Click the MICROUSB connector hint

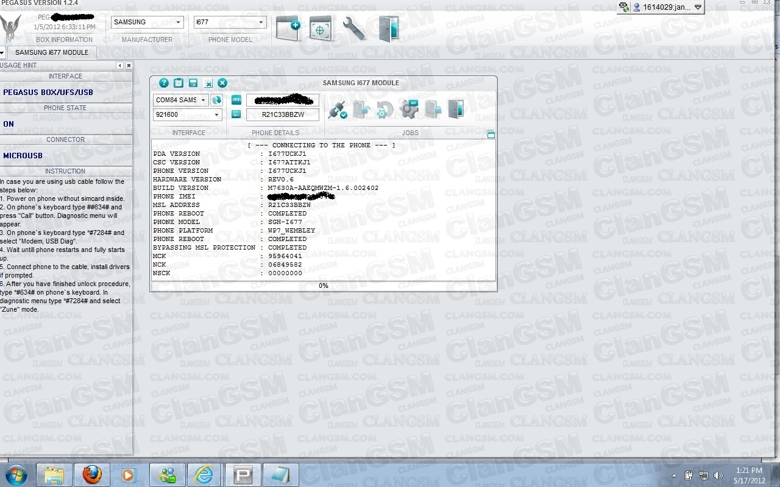(23, 156)
